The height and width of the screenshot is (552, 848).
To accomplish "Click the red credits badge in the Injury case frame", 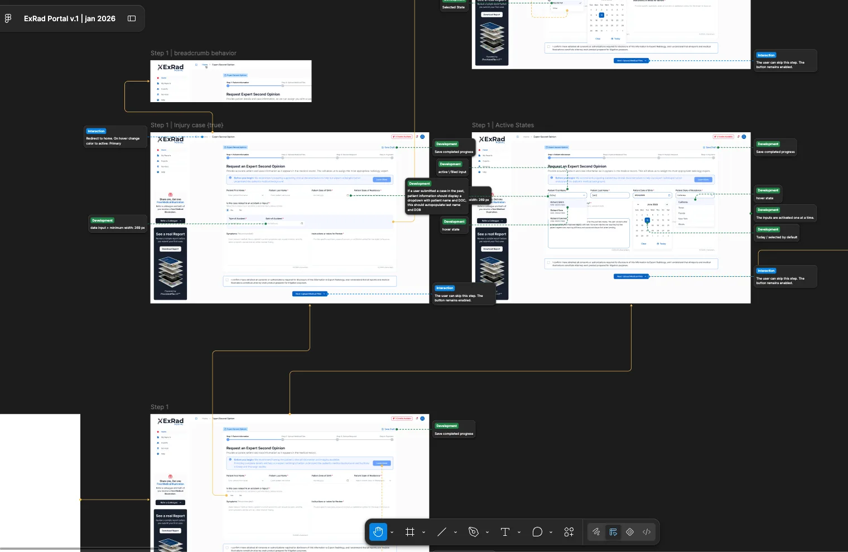I will click(402, 137).
